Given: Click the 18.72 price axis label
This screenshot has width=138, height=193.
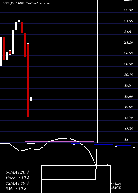Looking at the screenshot, I should click(x=129, y=118).
